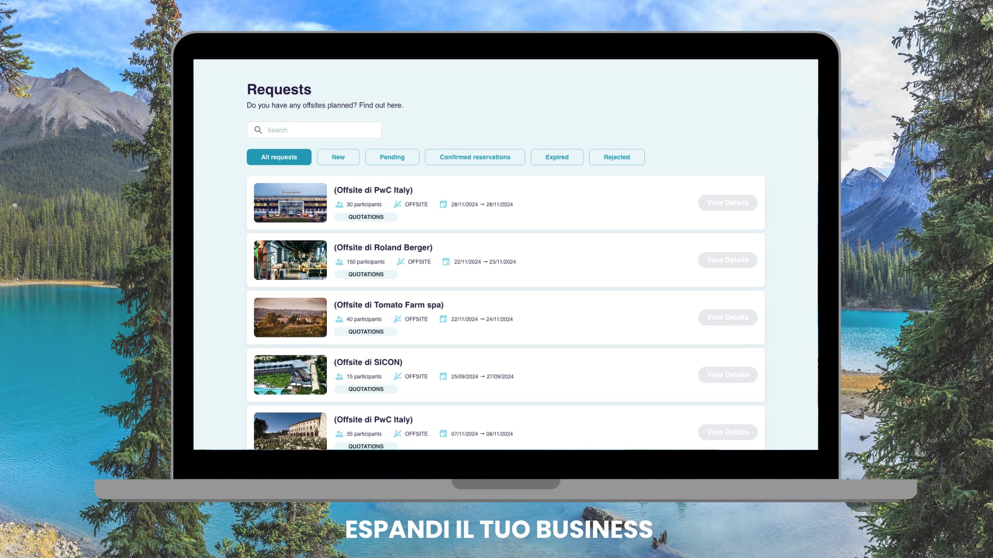Select the All requests filter tab

[279, 157]
